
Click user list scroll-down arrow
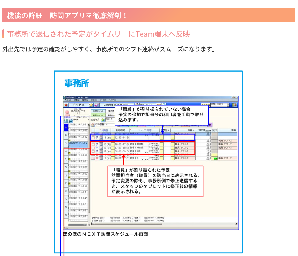click(x=89, y=225)
